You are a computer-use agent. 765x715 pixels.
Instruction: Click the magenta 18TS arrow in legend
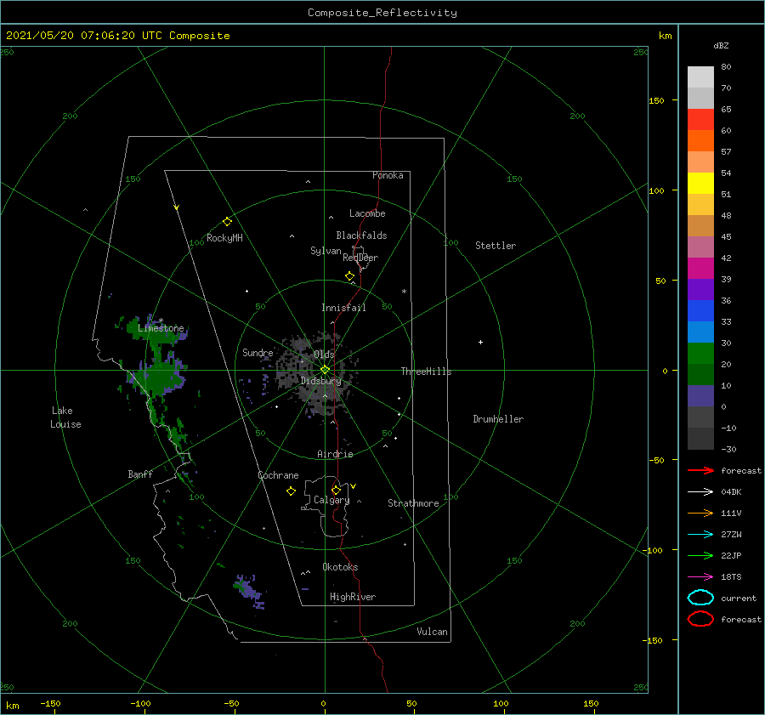point(700,577)
